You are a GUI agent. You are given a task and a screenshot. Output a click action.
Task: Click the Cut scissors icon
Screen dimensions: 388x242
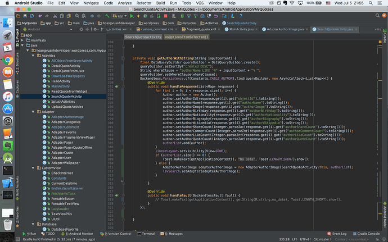pos(55,16)
